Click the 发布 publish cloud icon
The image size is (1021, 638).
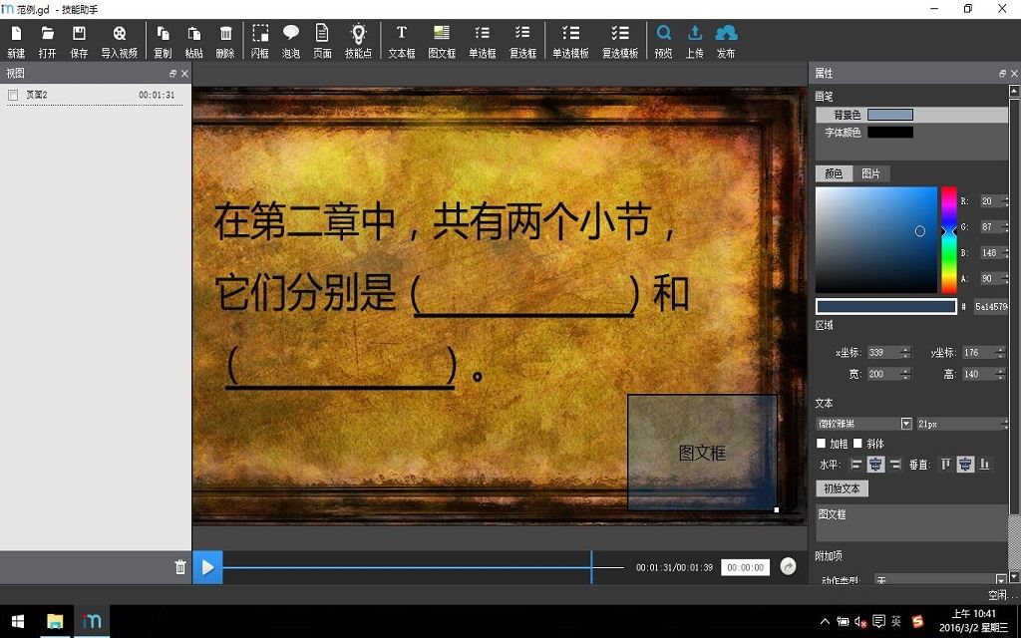(x=726, y=42)
